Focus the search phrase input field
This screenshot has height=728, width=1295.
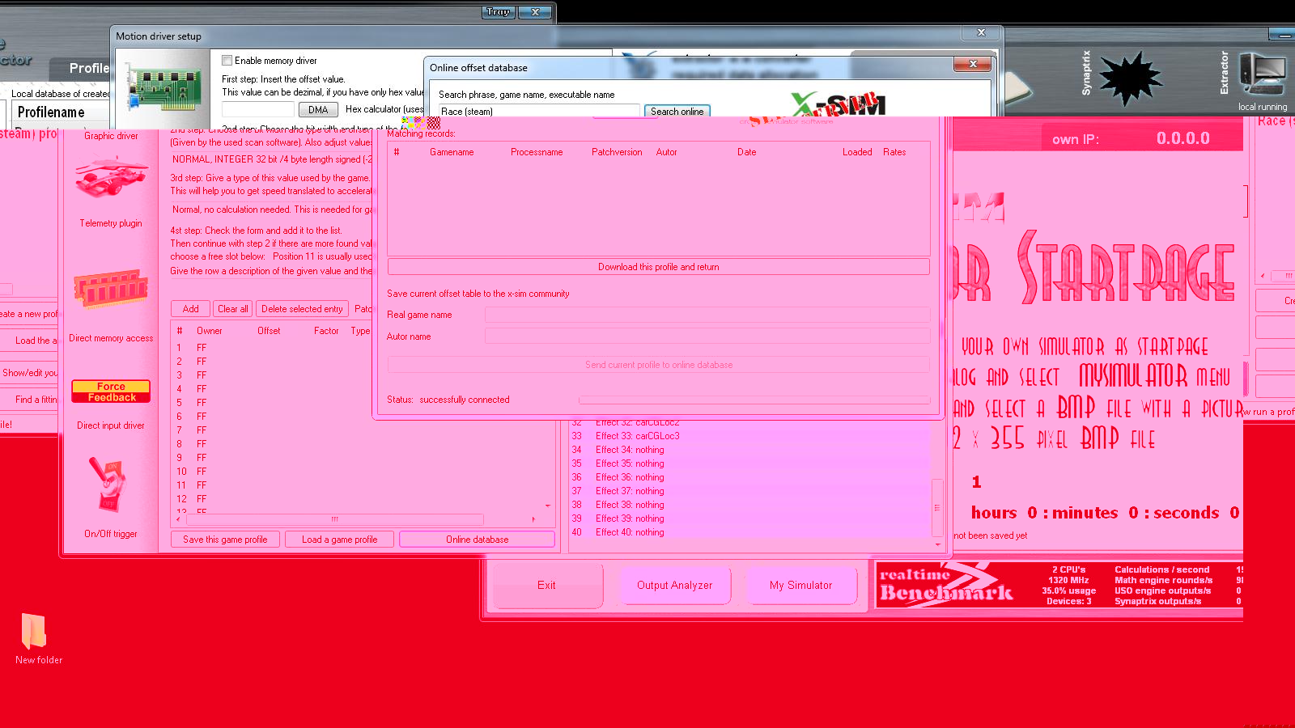pos(539,112)
